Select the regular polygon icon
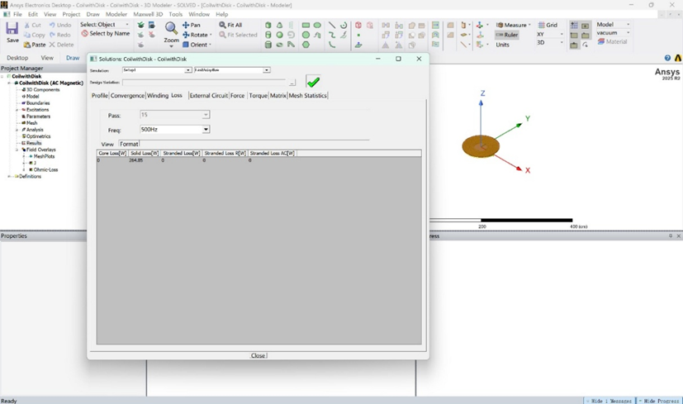This screenshot has height=404, width=683. (x=306, y=45)
